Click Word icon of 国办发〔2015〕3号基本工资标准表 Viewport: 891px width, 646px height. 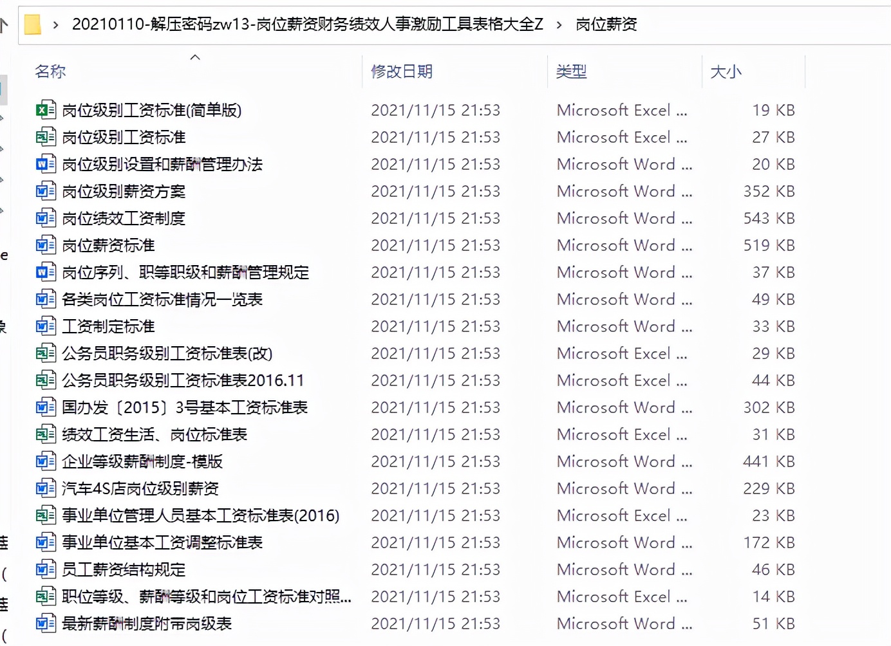[46, 407]
